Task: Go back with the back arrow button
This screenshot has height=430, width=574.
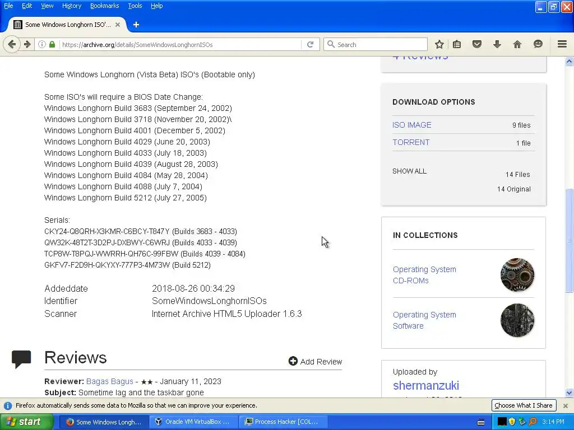Action: pyautogui.click(x=12, y=45)
